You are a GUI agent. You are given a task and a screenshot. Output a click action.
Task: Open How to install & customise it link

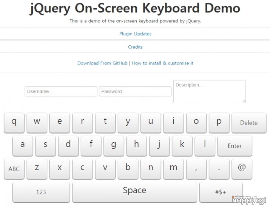click(162, 63)
